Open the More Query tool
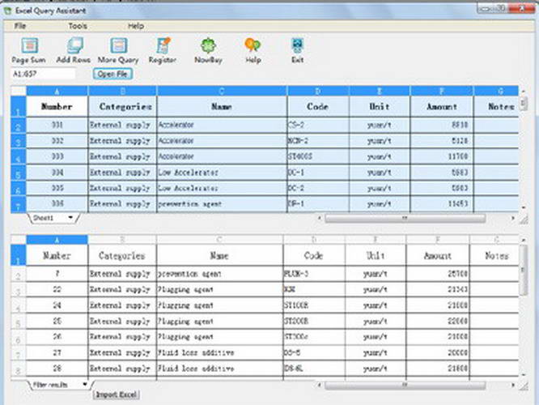The height and width of the screenshot is (405, 539). pyautogui.click(x=118, y=46)
